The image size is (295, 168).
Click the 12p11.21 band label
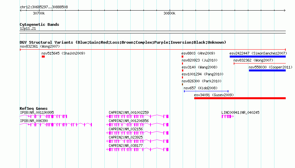pos(28,28)
